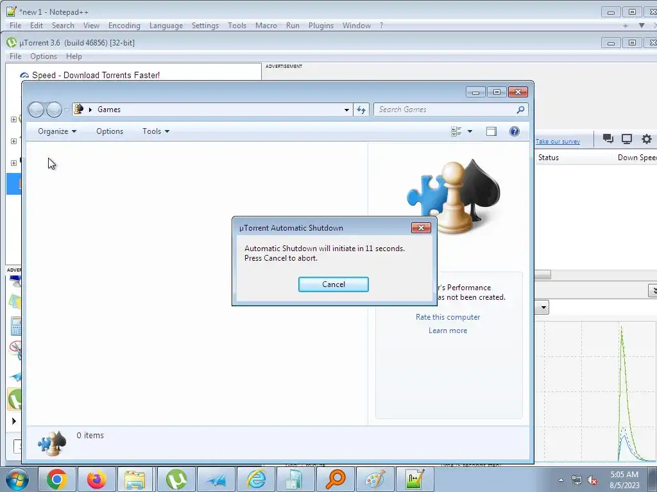Open Windows Explorer from taskbar

135,479
